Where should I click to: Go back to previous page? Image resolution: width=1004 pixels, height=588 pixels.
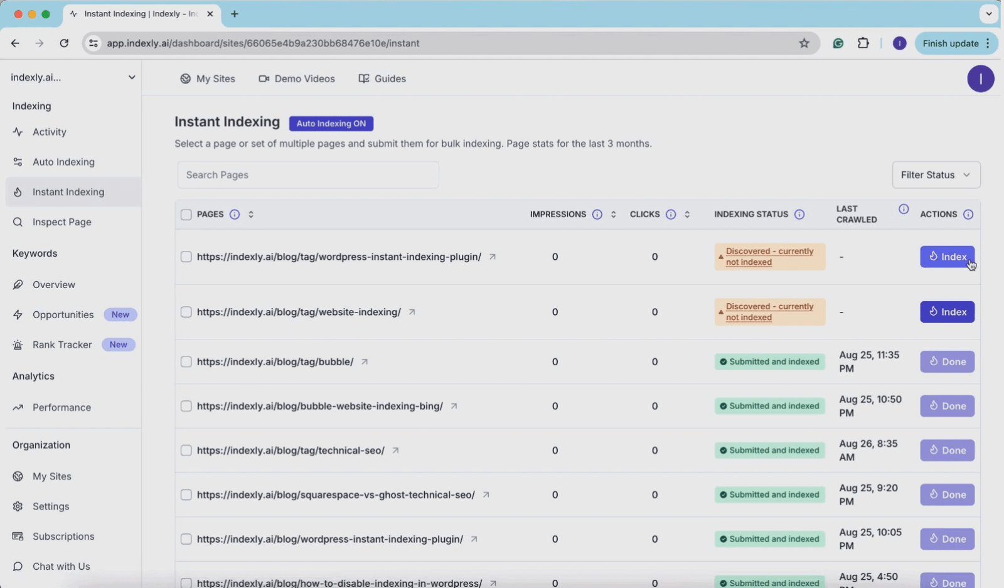click(x=15, y=43)
